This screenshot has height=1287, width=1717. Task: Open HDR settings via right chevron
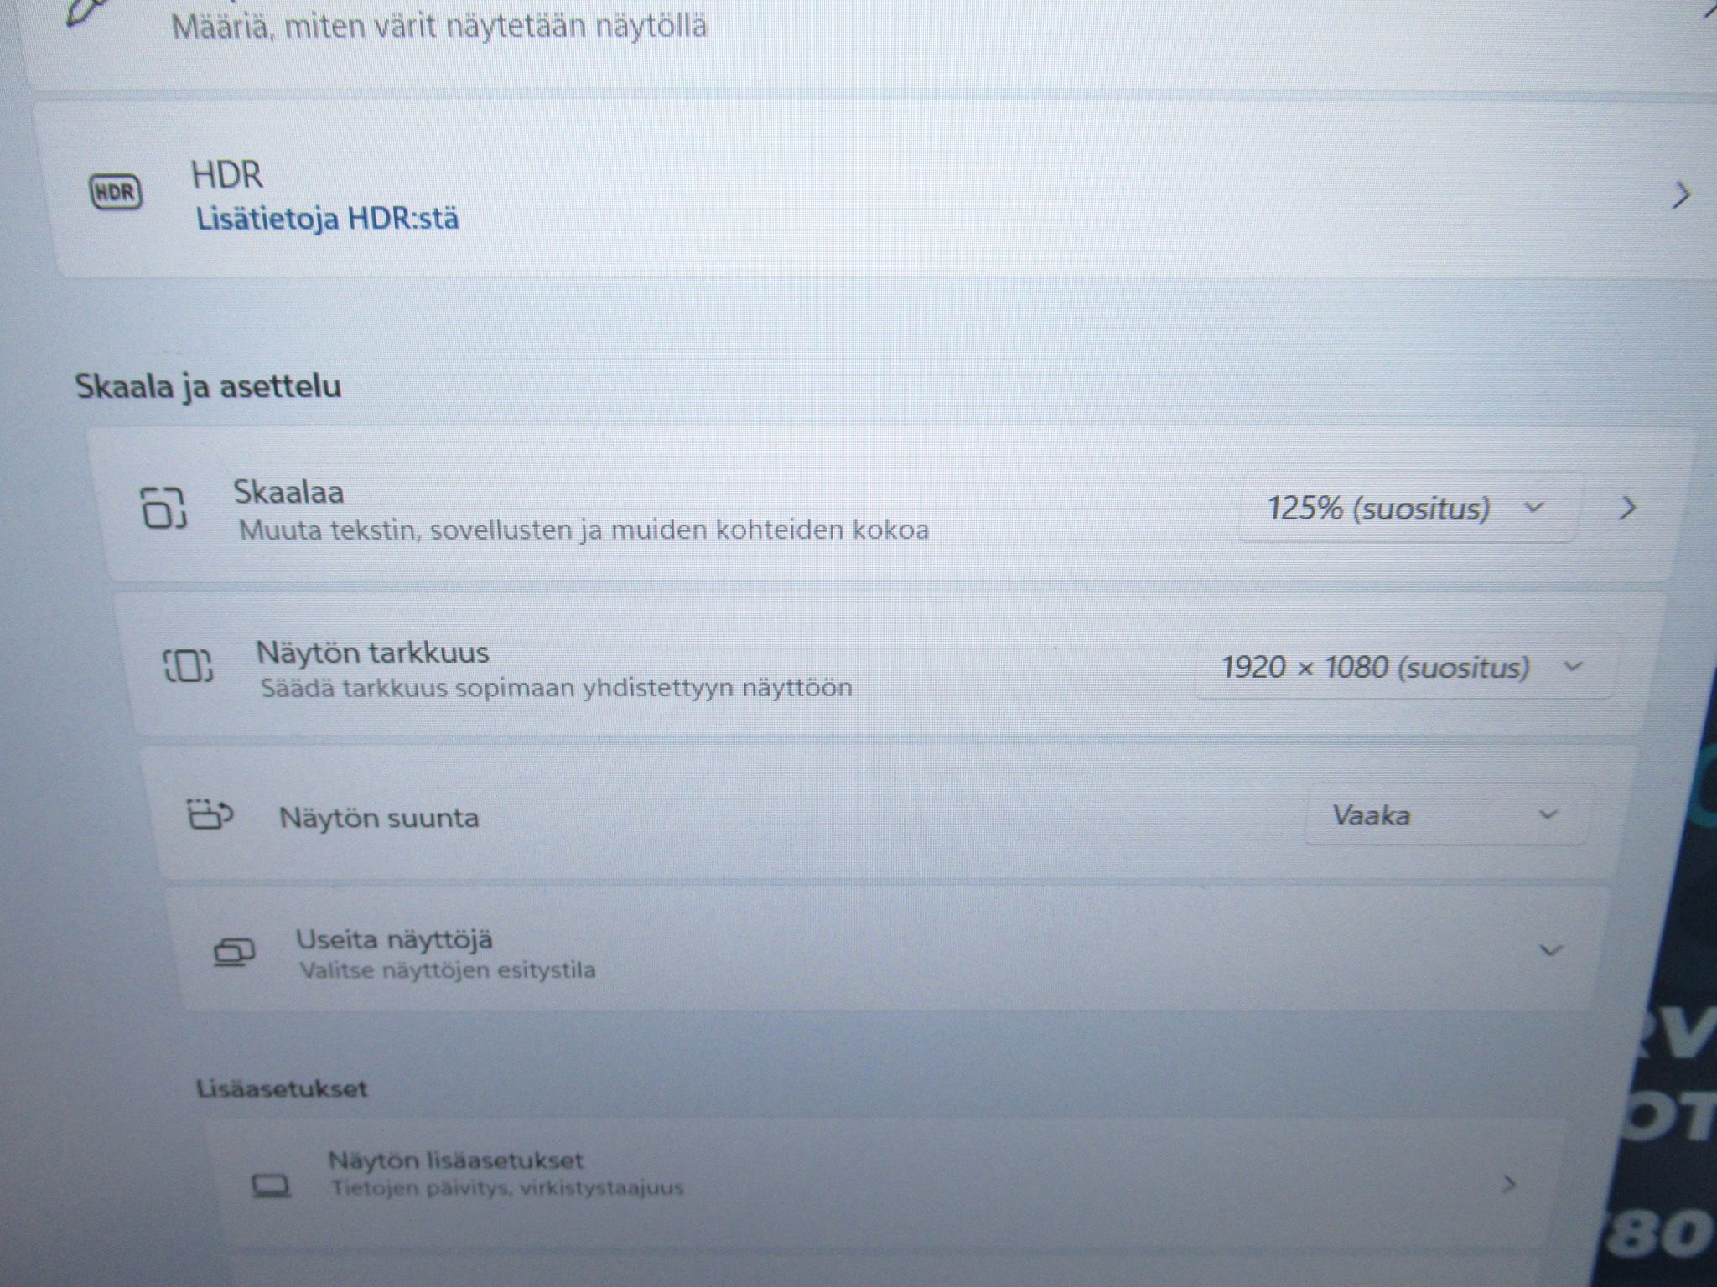pos(1680,195)
